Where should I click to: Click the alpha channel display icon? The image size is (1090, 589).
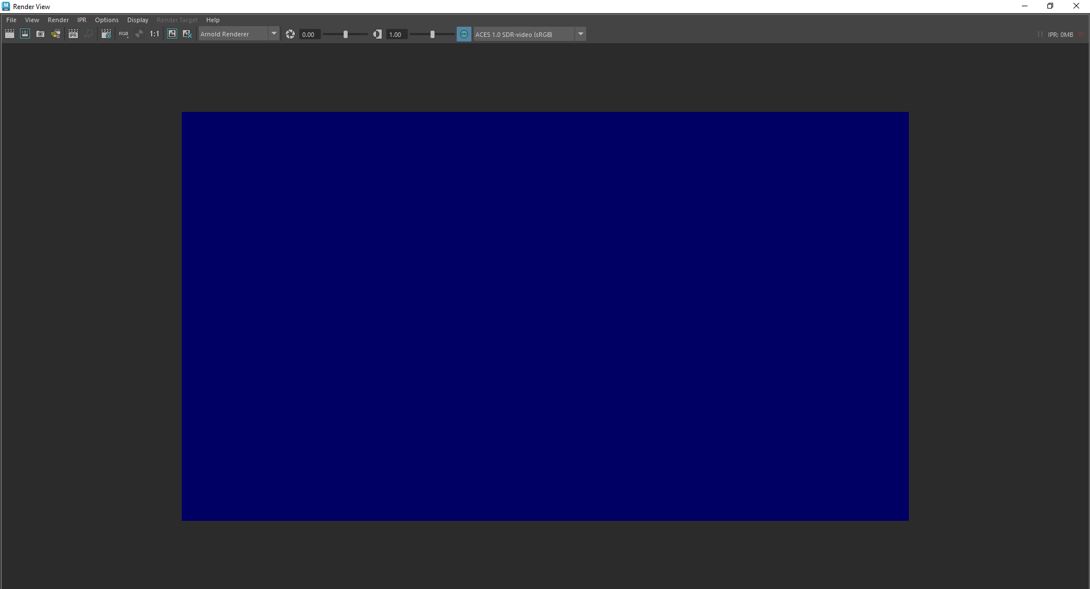139,34
